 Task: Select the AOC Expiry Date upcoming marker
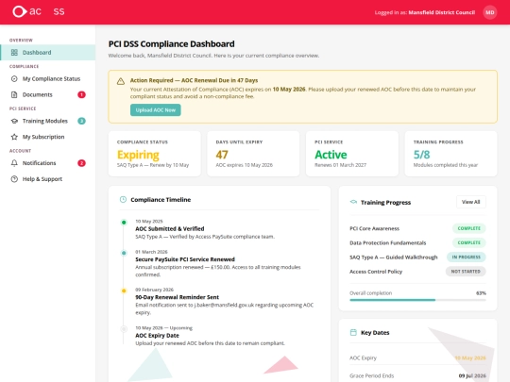[x=124, y=329]
